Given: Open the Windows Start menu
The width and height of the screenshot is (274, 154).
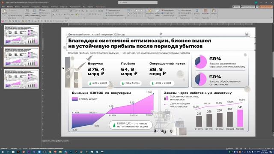Looking at the screenshot, I should click(3, 152).
